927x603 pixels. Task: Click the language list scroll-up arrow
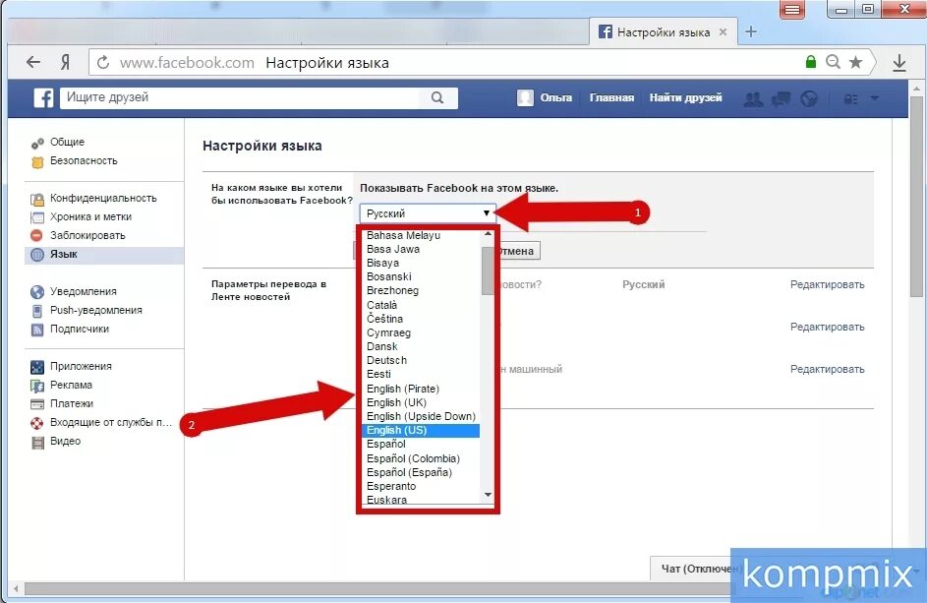point(488,234)
